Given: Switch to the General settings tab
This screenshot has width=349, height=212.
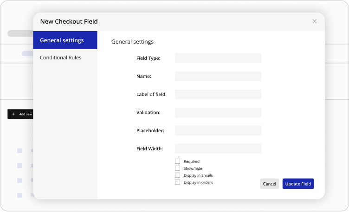Looking at the screenshot, I should coord(65,40).
